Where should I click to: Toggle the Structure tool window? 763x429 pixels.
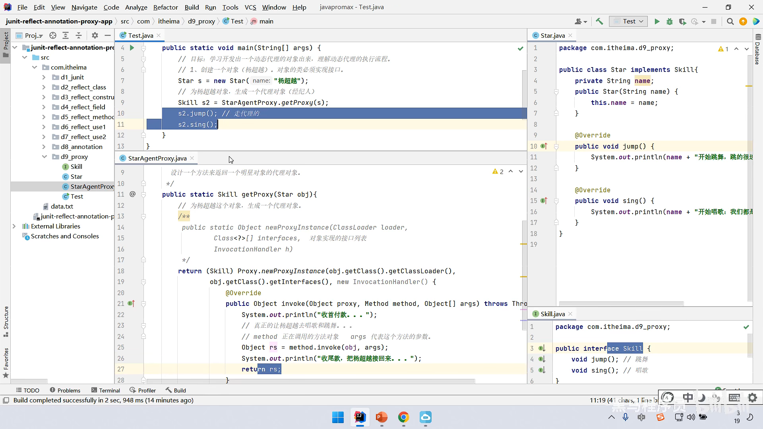click(6, 321)
